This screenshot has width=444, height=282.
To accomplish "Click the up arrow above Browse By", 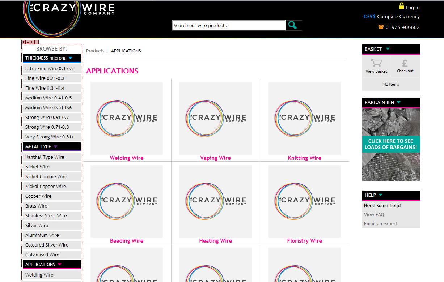I will 24,42.
